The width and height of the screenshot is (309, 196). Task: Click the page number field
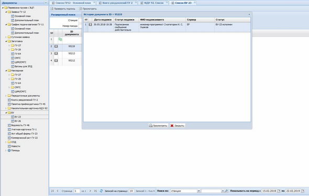point(77,191)
